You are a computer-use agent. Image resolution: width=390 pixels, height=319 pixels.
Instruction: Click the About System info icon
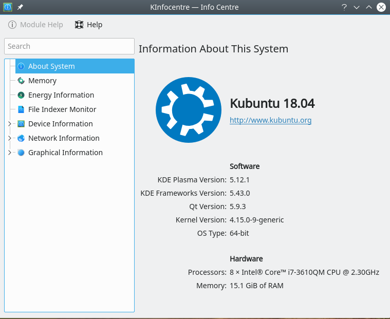21,66
